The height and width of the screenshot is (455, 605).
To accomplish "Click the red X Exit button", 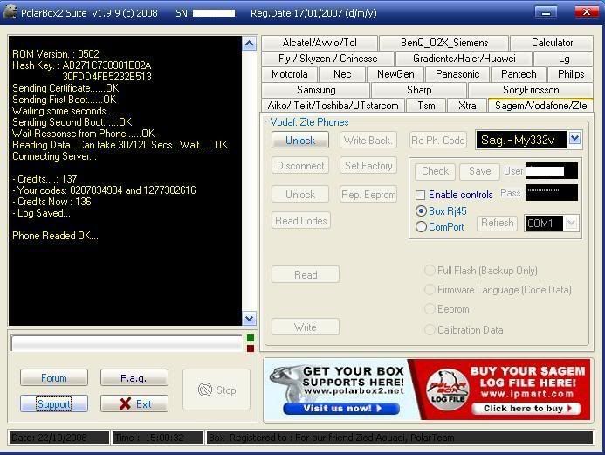I will coord(134,403).
